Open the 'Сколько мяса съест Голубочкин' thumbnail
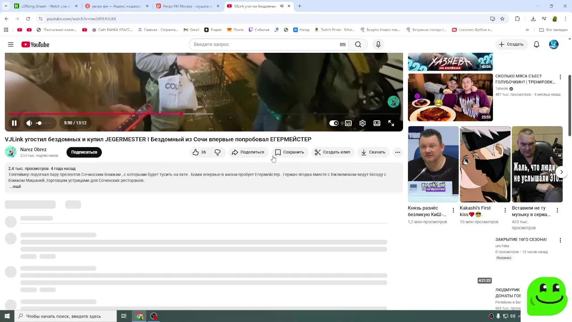The width and height of the screenshot is (572, 322). click(x=450, y=97)
